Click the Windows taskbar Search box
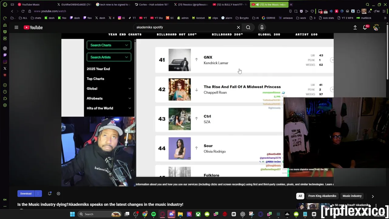Screen dimensions: 389x219 pyautogui.click(x=100, y=214)
